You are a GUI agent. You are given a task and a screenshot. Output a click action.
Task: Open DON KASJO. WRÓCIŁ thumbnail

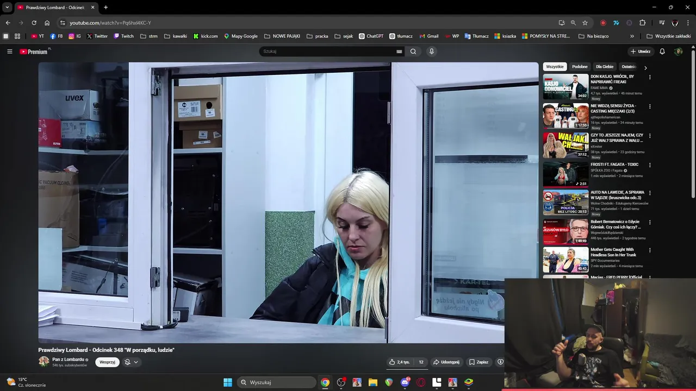(565, 86)
